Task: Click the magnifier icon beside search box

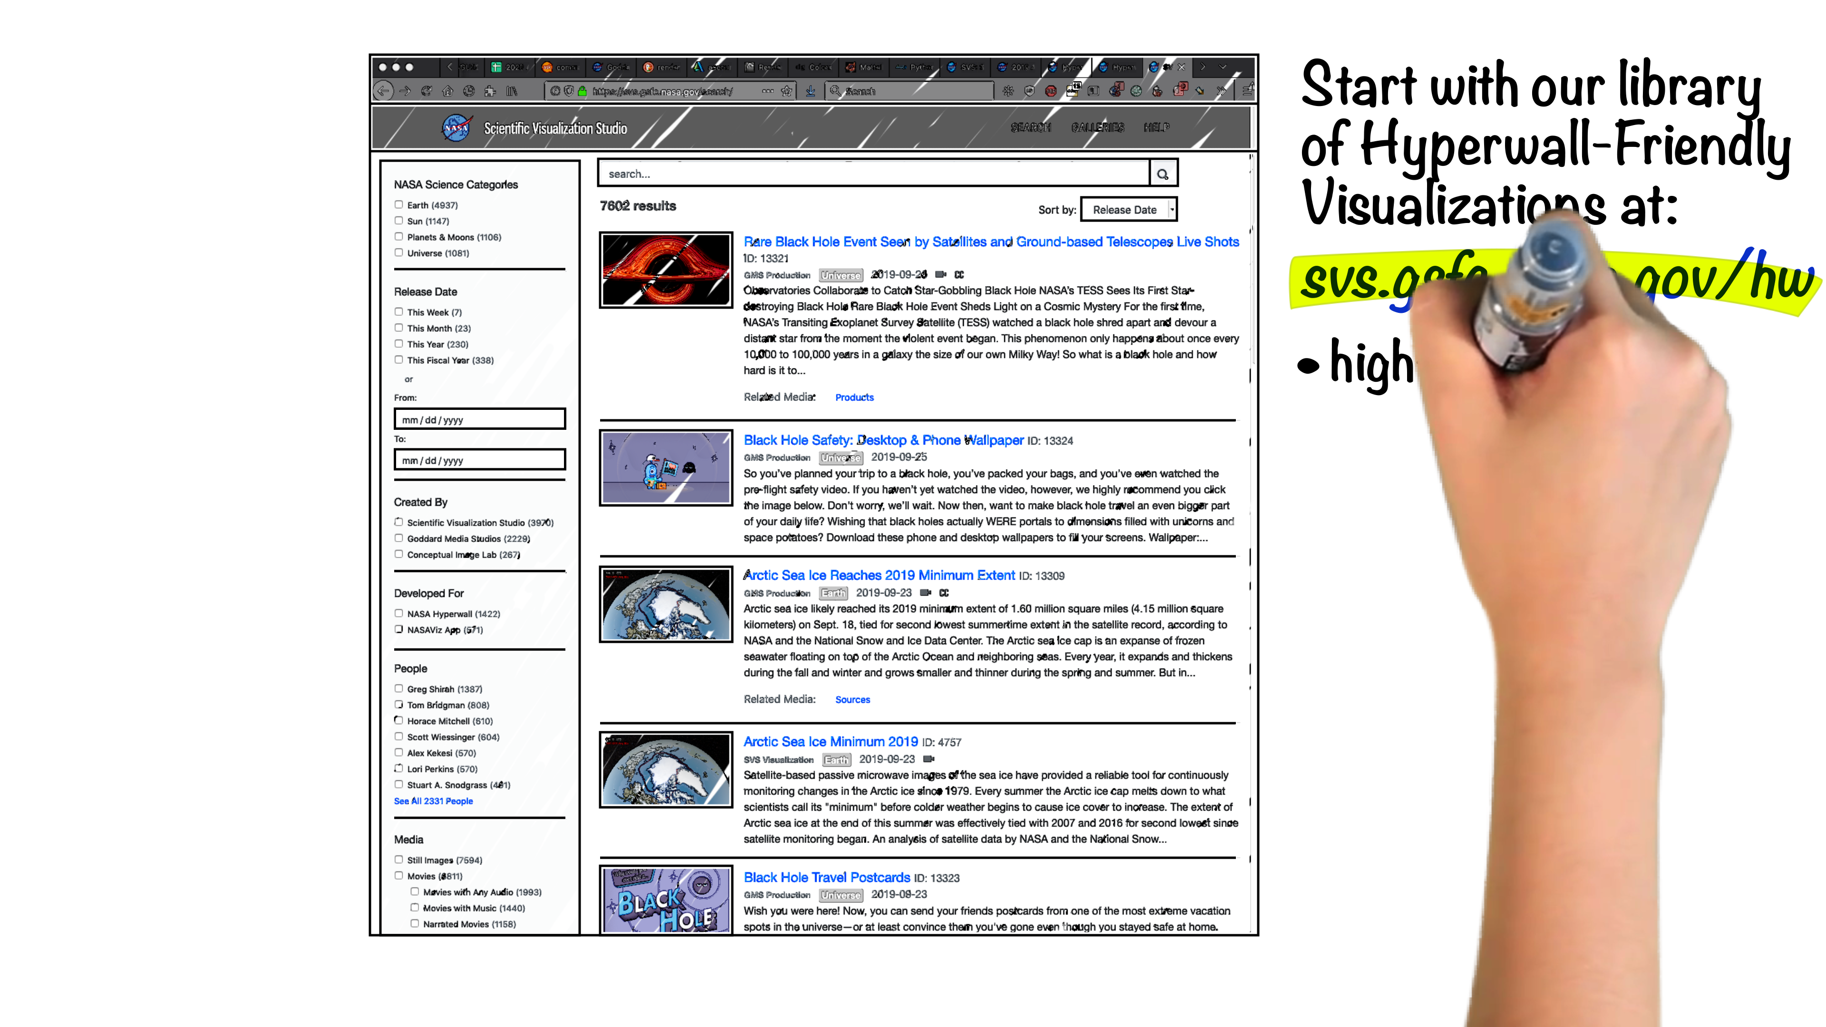Action: coord(835,91)
